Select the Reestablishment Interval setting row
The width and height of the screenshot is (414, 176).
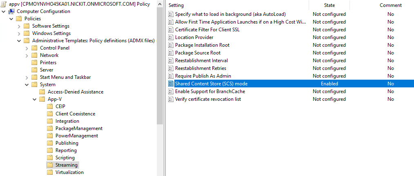(x=290, y=61)
